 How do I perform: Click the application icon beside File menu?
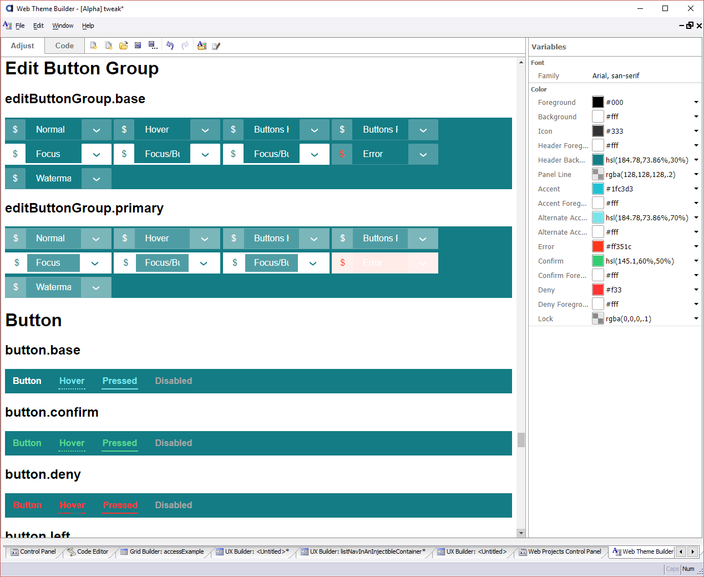click(x=7, y=25)
